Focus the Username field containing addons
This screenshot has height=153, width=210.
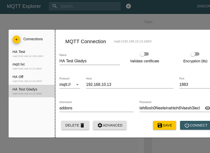click(96, 108)
